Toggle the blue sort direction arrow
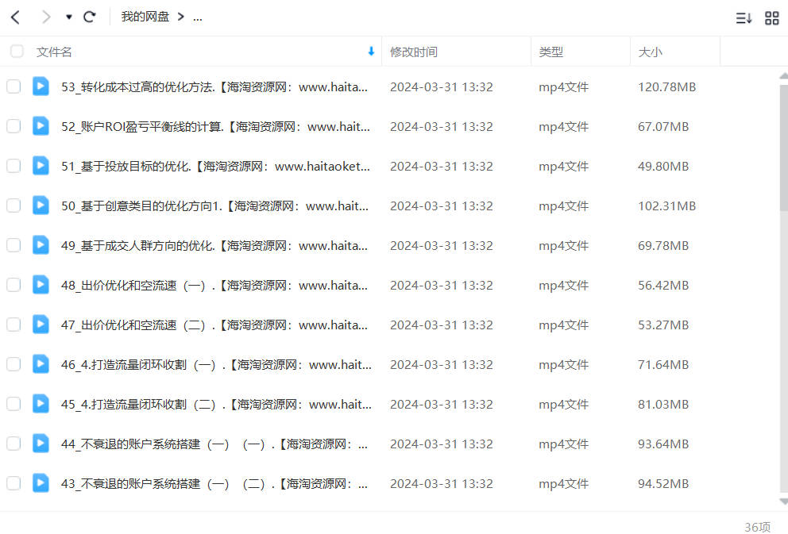Viewport: 788px width, 534px height. [x=371, y=52]
